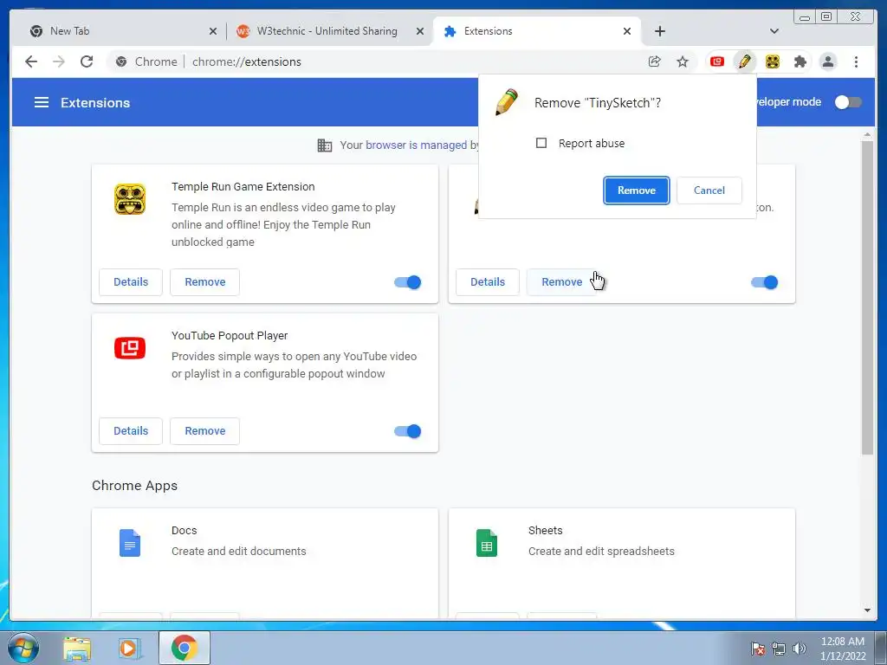Close the New Tab tab
This screenshot has width=887, height=665.
click(213, 31)
